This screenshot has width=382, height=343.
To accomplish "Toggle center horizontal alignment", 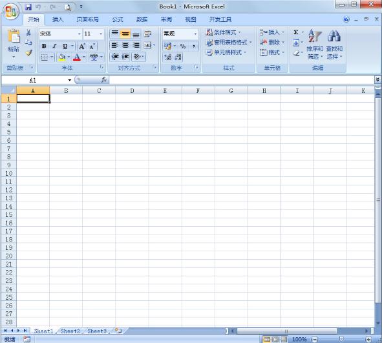I will (x=125, y=45).
